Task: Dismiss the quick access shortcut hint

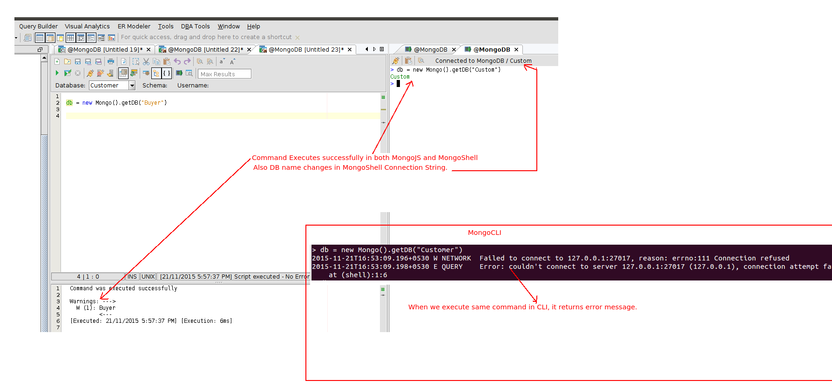Action: click(x=298, y=38)
